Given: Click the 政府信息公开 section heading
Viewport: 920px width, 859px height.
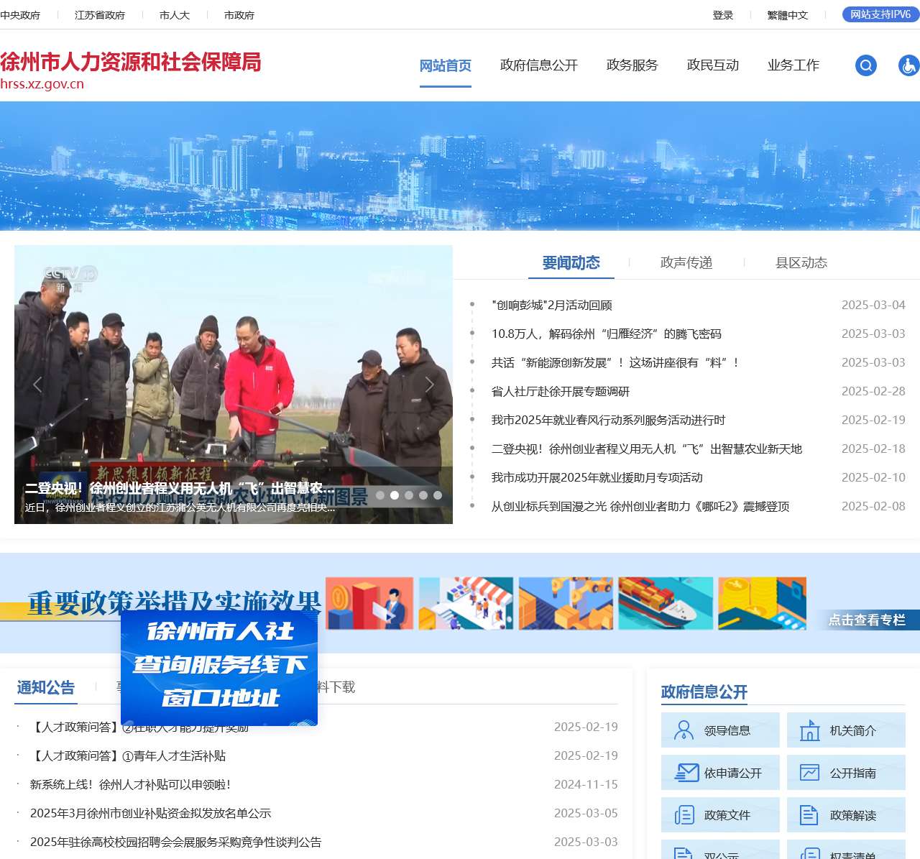Looking at the screenshot, I should pos(704,692).
